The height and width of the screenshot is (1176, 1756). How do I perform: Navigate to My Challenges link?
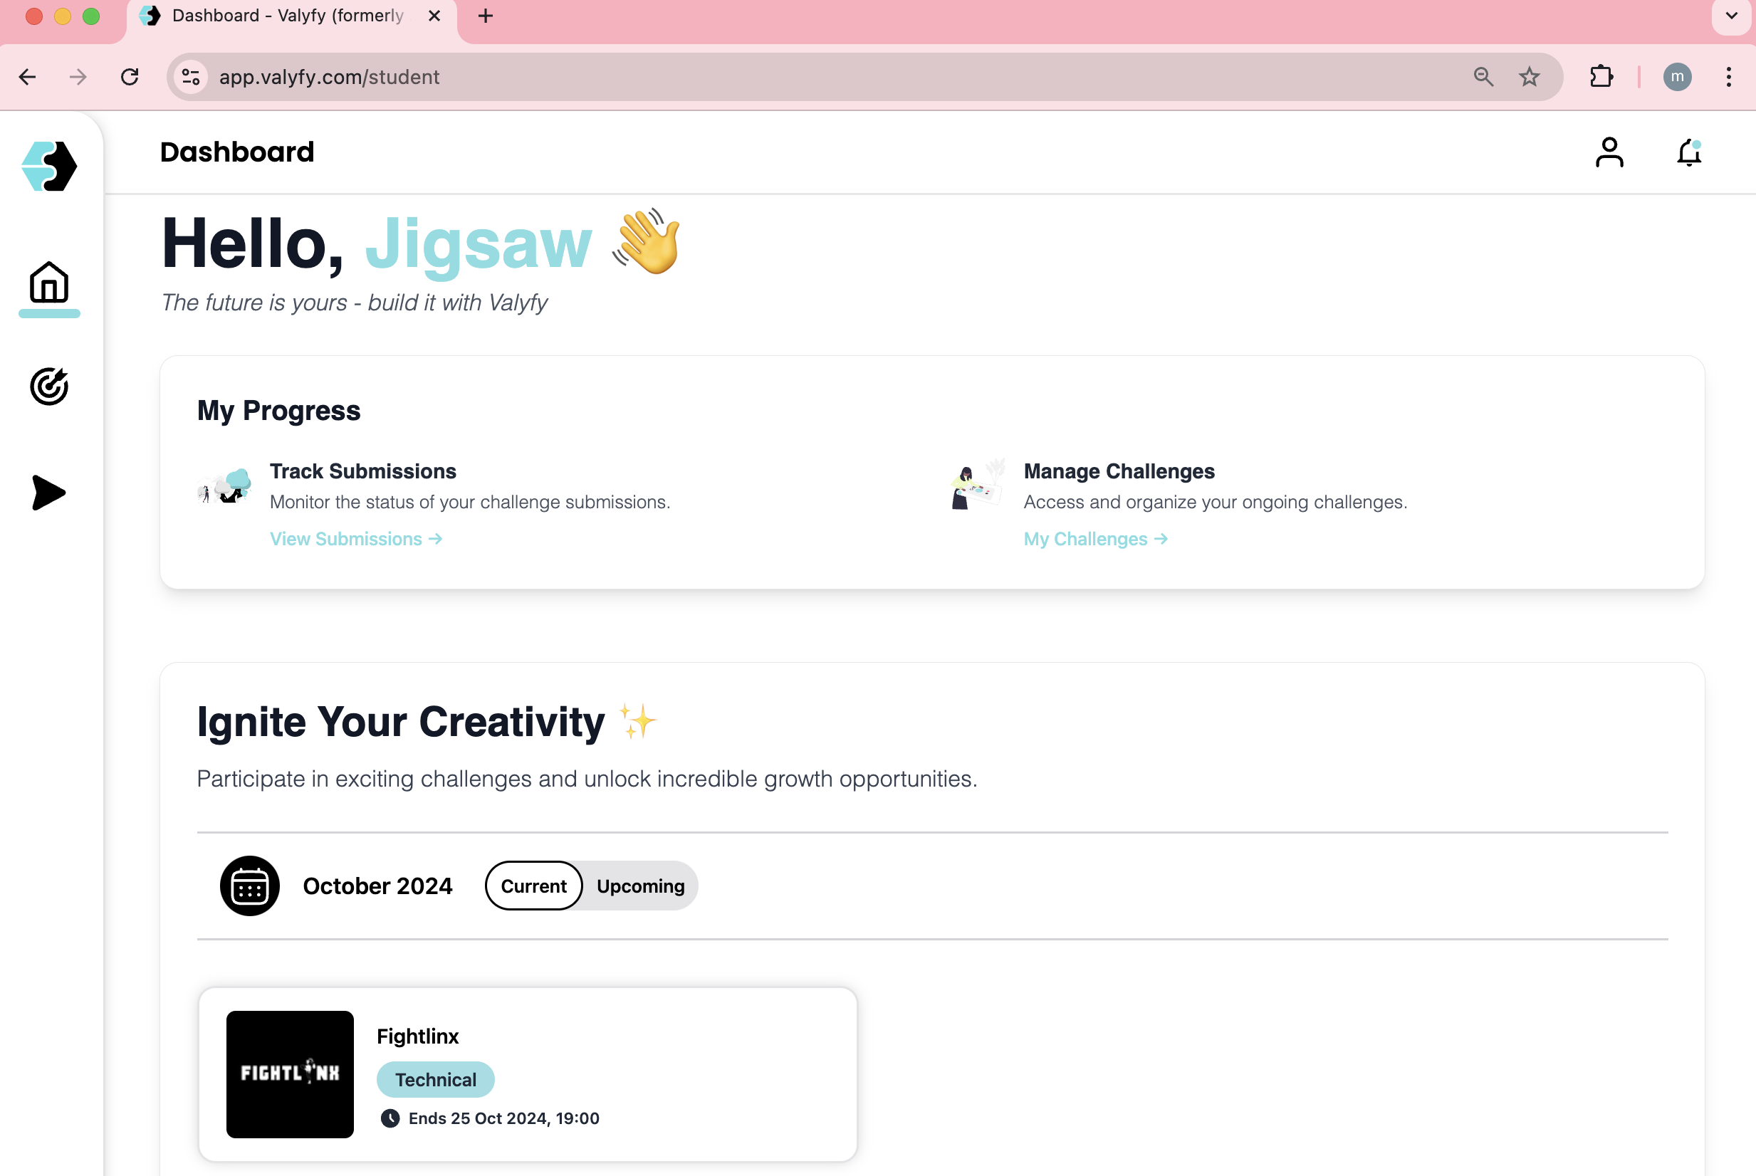click(1096, 538)
